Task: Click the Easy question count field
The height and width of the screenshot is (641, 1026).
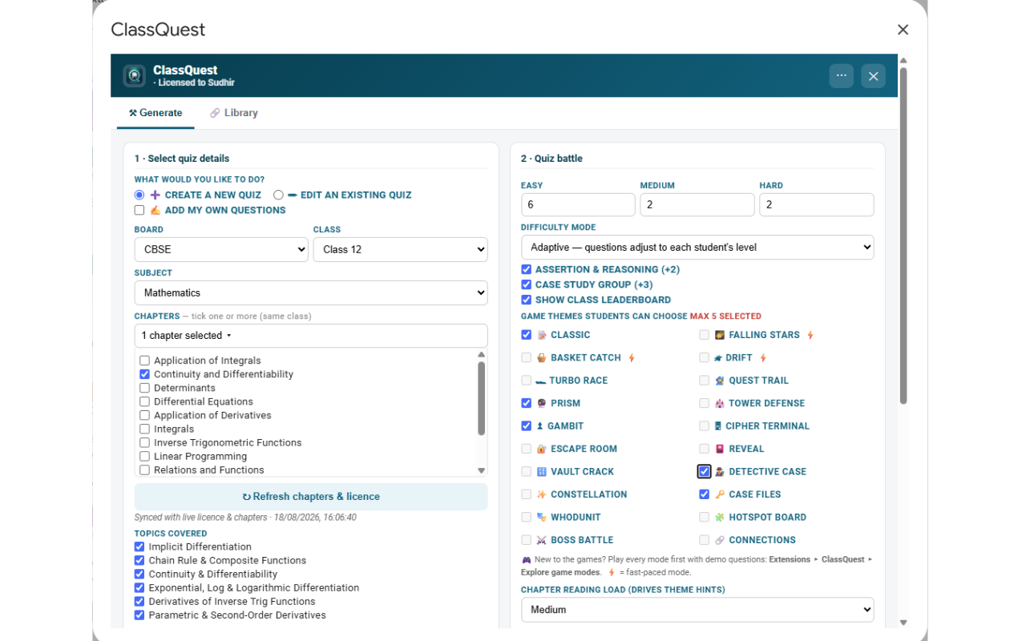Action: (x=578, y=204)
